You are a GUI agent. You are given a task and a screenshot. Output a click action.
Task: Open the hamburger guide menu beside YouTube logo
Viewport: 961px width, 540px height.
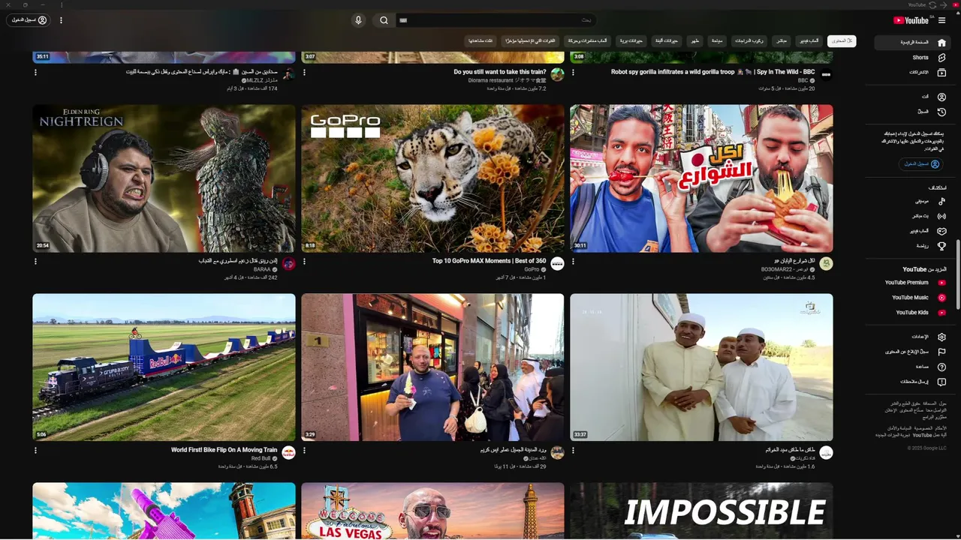coord(941,20)
